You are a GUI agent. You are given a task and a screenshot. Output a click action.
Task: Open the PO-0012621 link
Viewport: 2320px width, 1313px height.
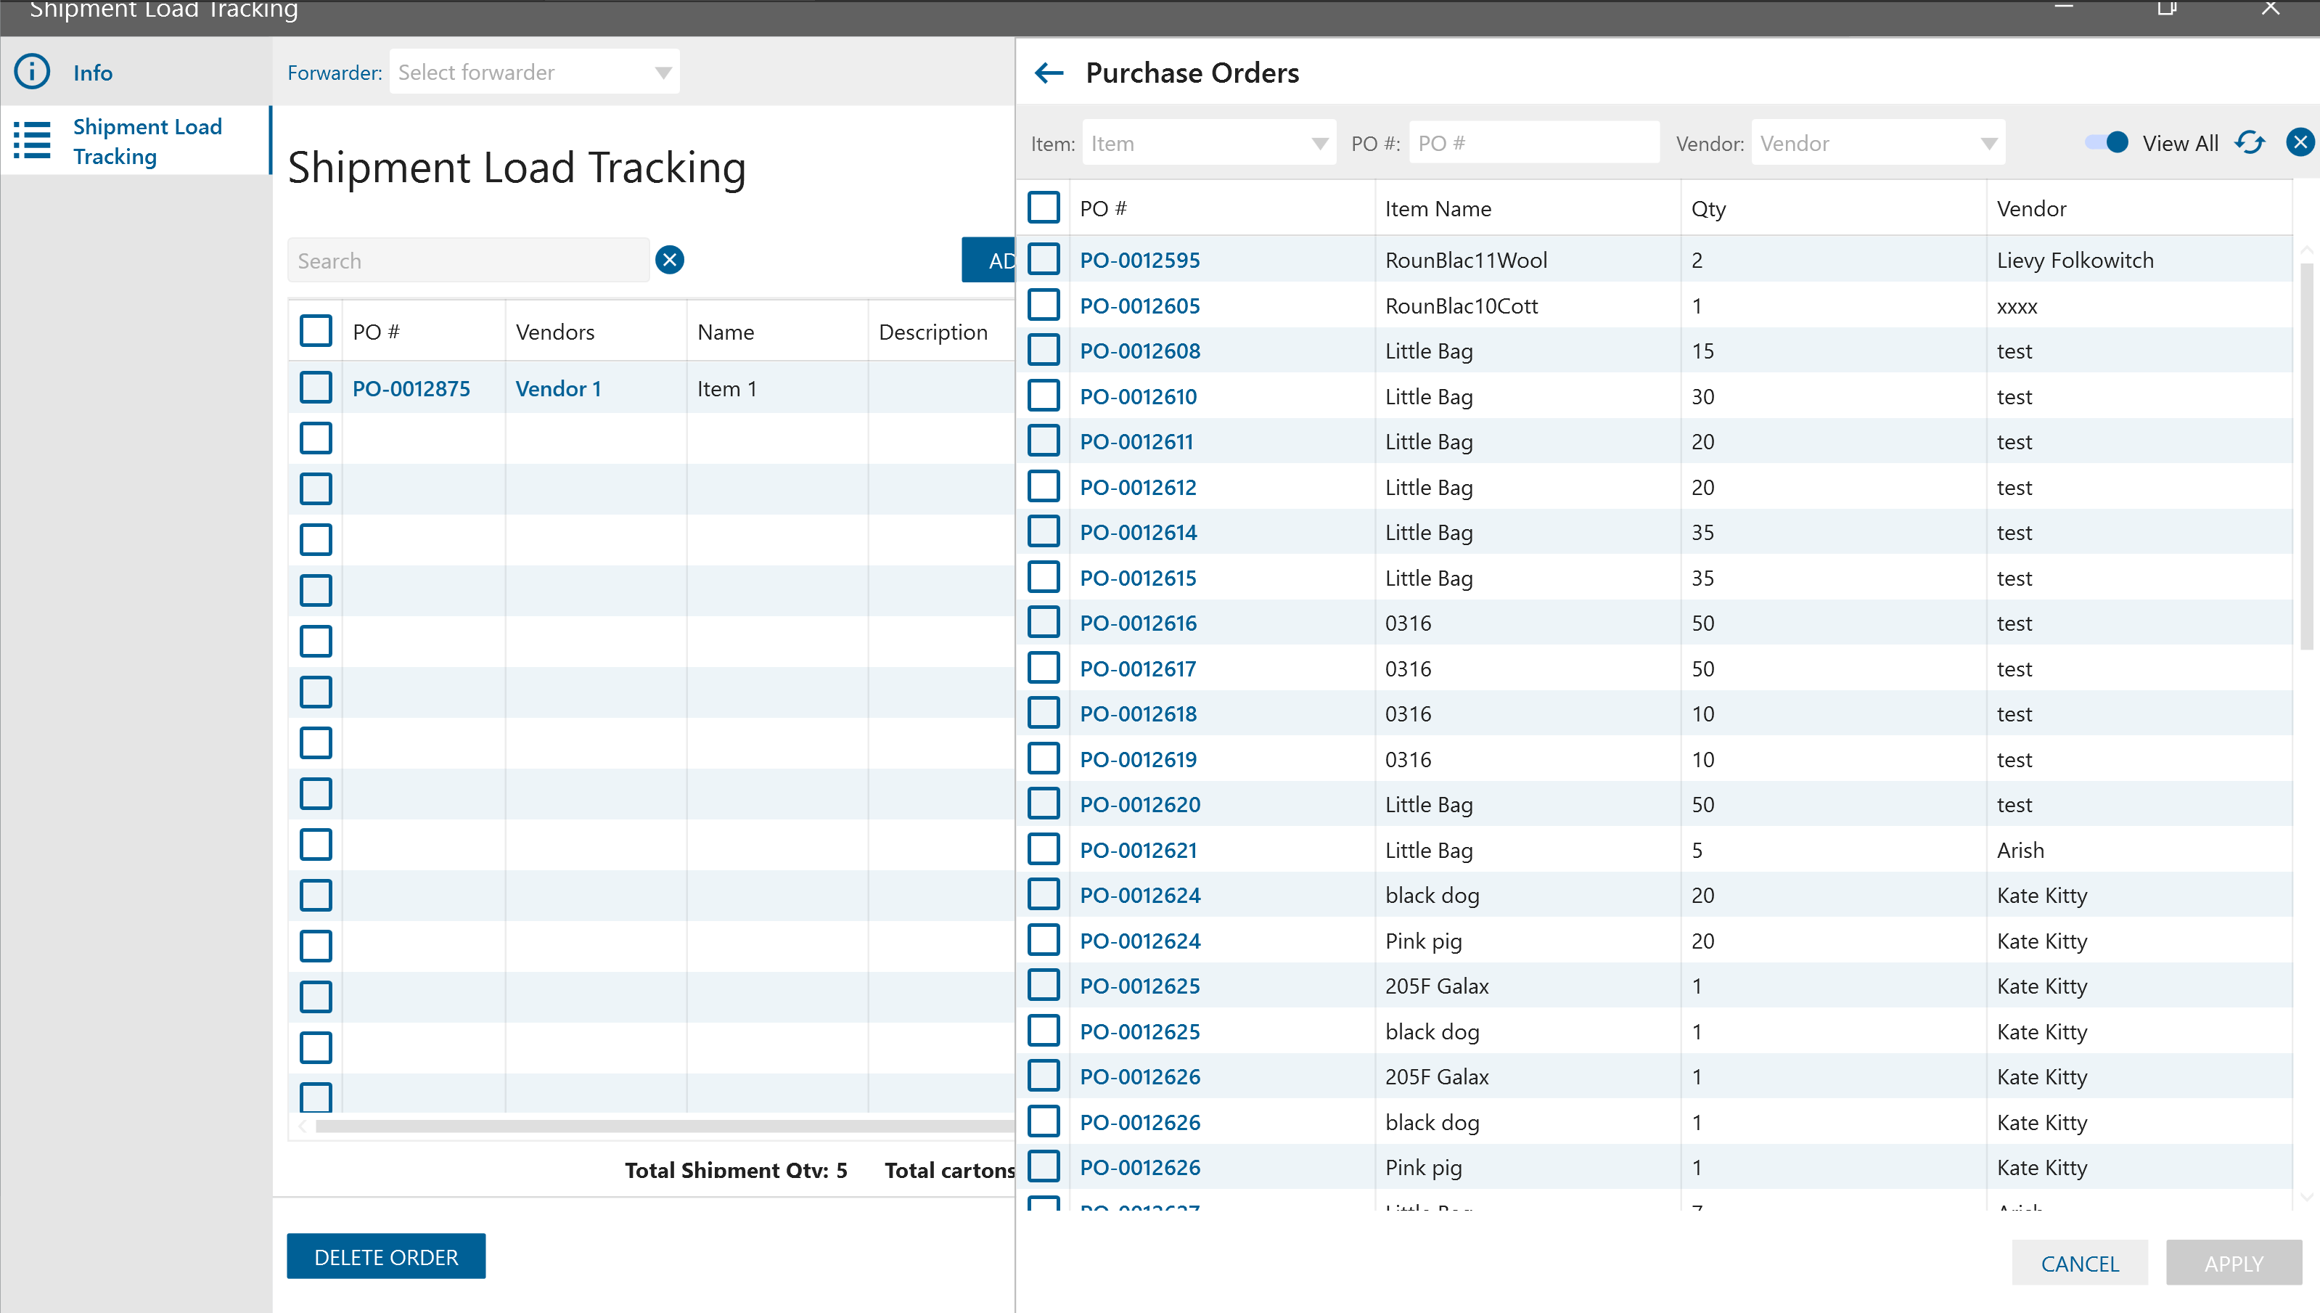coord(1139,851)
